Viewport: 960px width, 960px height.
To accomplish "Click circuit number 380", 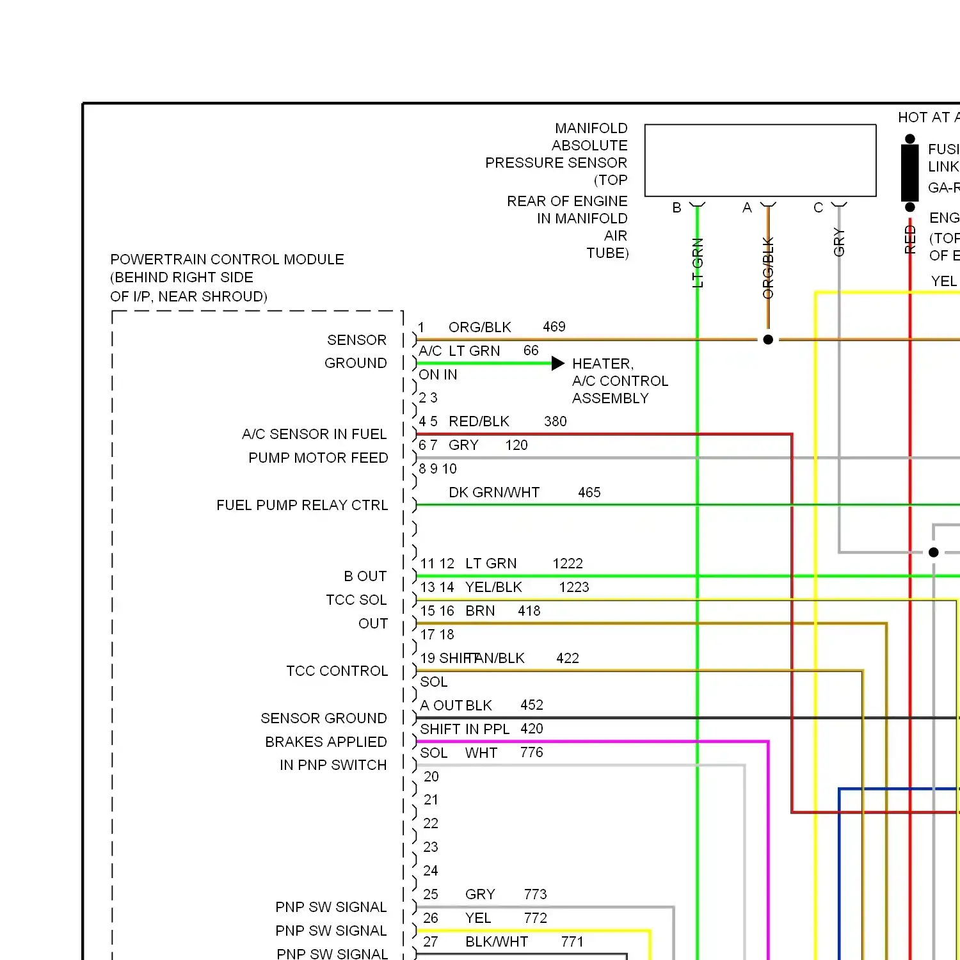I will [556, 421].
